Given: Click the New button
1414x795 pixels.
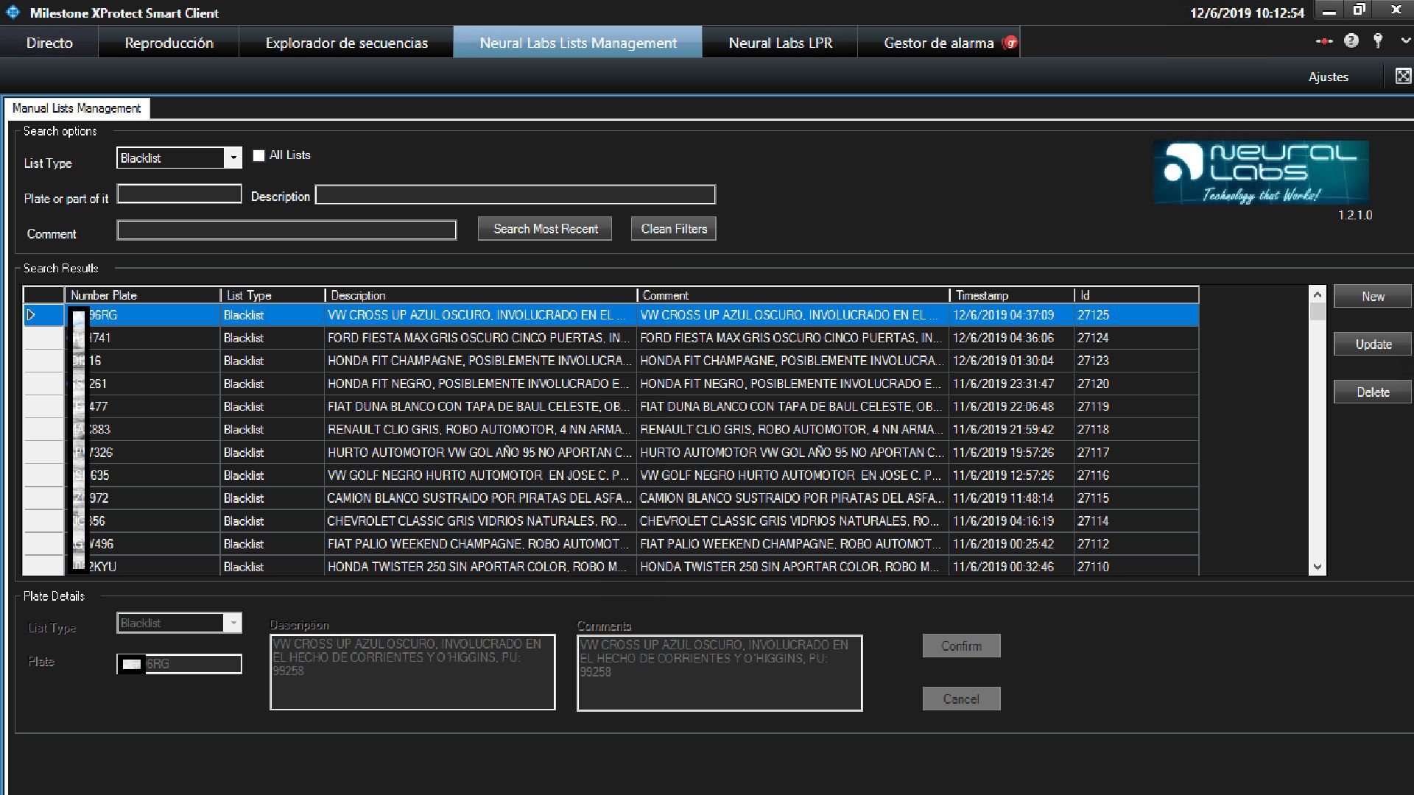Looking at the screenshot, I should point(1373,297).
